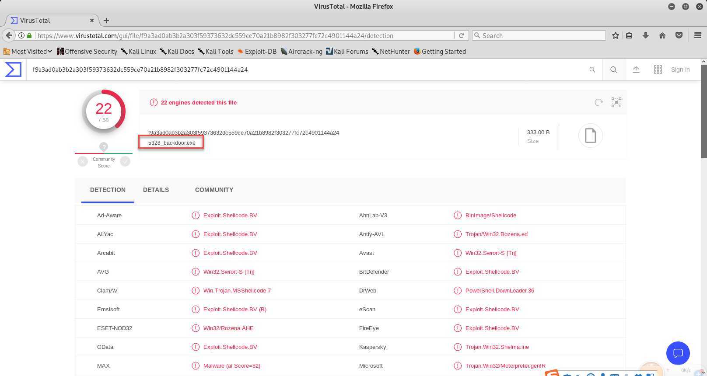Image resolution: width=707 pixels, height=376 pixels.
Task: Click the 22/58 detection score gauge
Action: 104,111
